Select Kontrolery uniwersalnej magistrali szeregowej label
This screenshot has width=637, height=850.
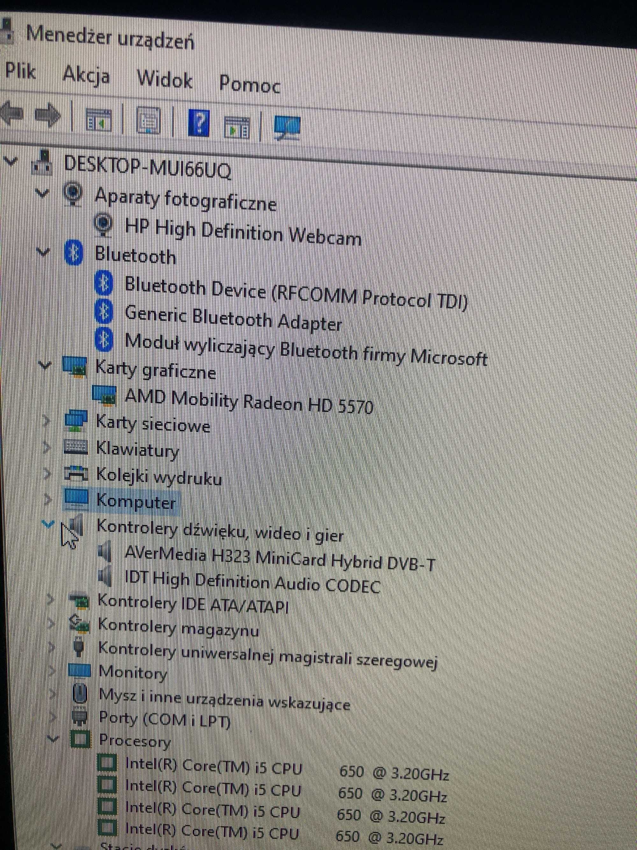268,655
